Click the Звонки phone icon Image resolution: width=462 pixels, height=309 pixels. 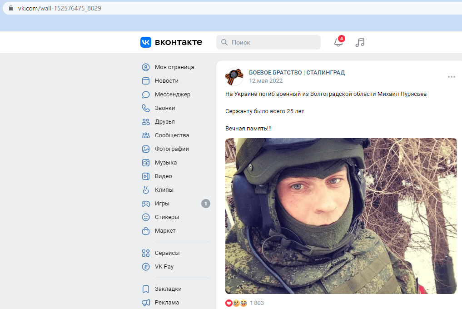(x=146, y=108)
